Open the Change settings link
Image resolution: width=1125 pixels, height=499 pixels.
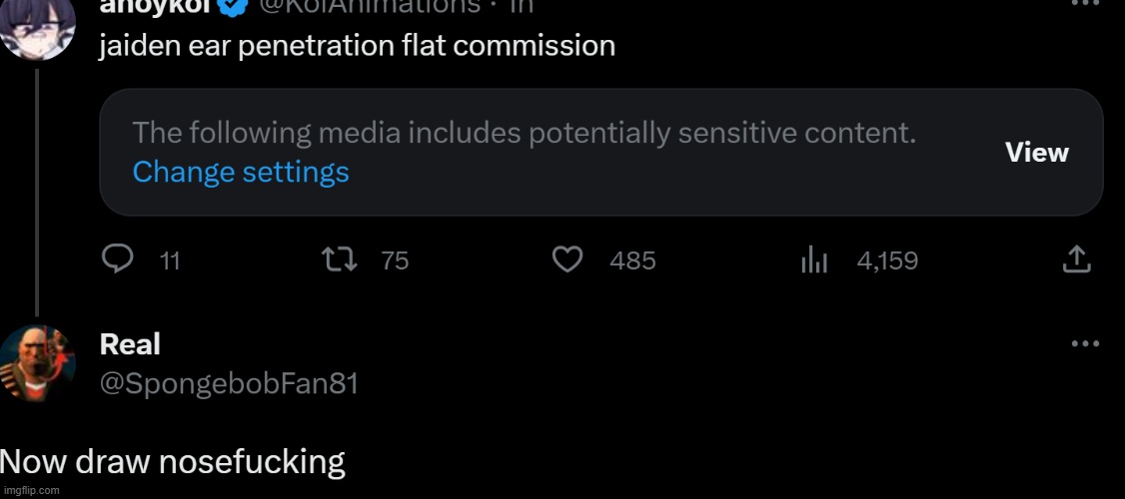(x=241, y=172)
